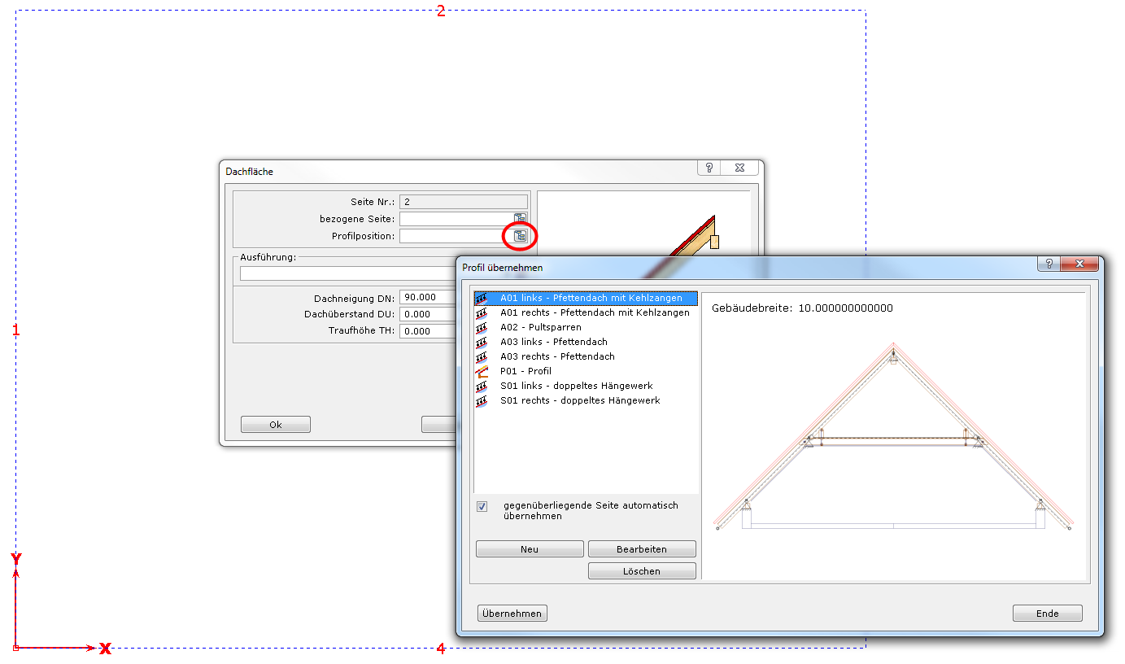
Task: Click icon beside A03 links - Pfettendach
Action: (482, 342)
